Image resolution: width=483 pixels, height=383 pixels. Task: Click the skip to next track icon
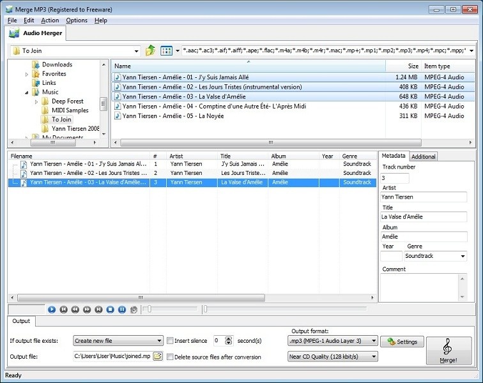pyautogui.click(x=98, y=310)
